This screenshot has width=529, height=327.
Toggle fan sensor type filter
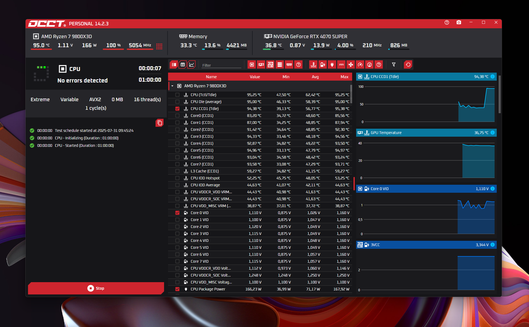click(x=351, y=65)
